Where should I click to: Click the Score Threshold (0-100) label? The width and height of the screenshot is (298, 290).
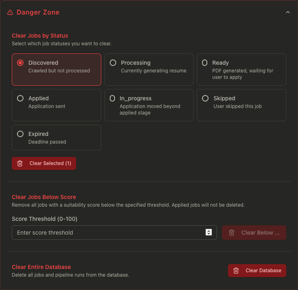coord(45,219)
